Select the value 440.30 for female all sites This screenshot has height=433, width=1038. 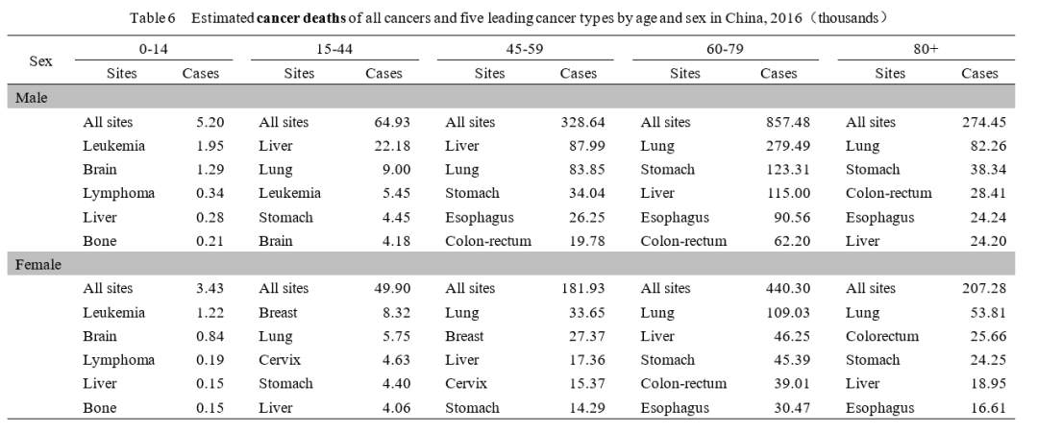point(785,288)
